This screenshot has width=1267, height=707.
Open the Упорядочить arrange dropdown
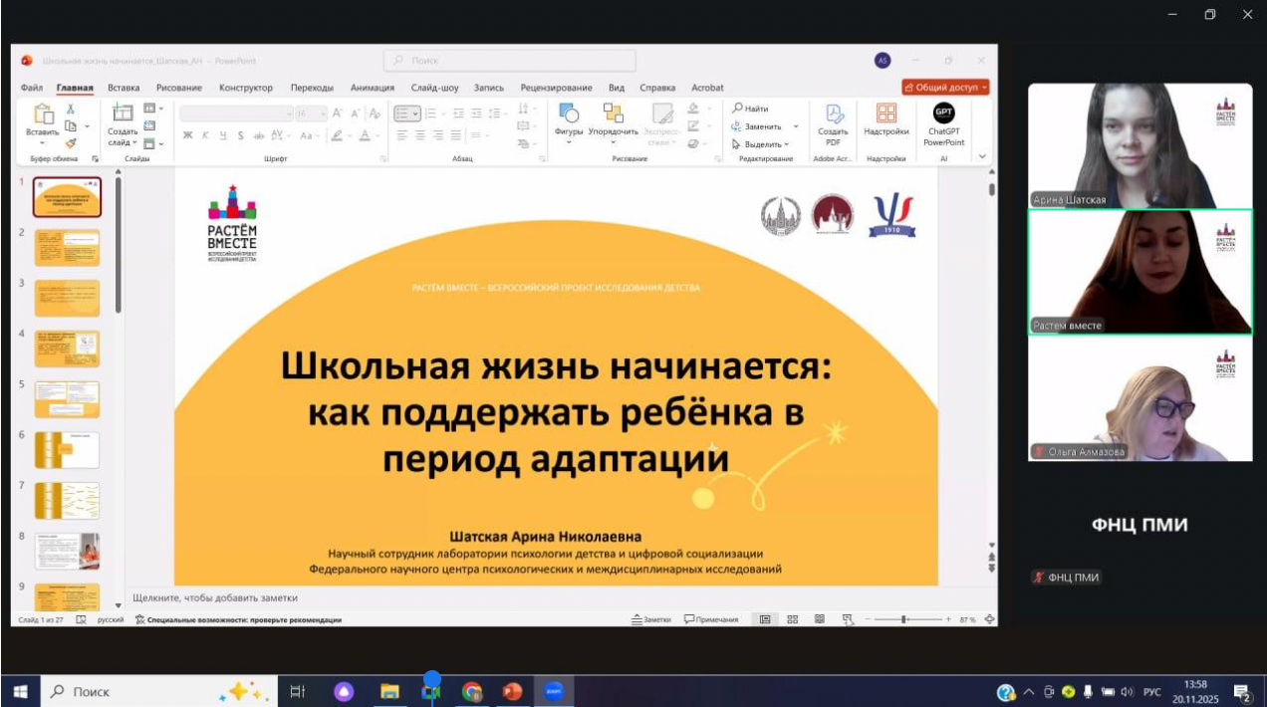613,131
